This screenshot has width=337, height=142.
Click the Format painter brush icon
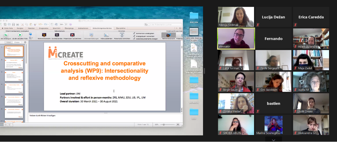[x=35, y=24]
